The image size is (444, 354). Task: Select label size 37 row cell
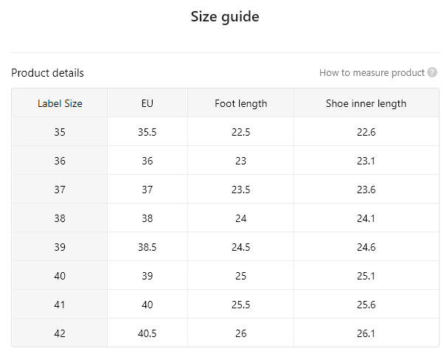tap(60, 190)
